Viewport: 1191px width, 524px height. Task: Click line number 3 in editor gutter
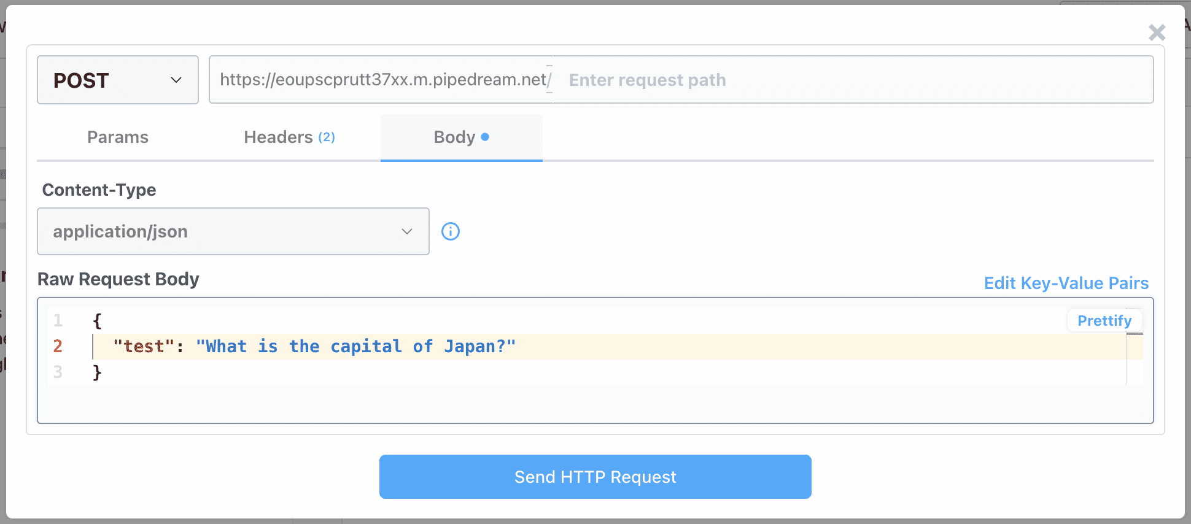58,372
